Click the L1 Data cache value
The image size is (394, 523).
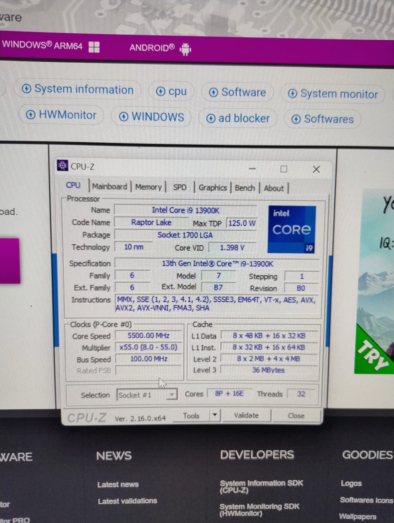pos(269,336)
